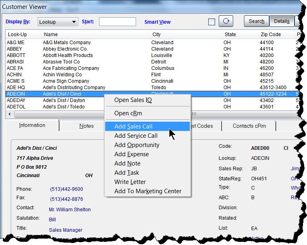Sort by the Look-Up column header

[x=24, y=35]
